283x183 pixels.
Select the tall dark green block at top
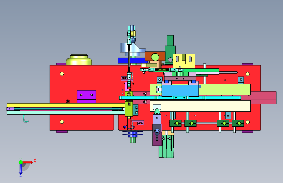170,49
